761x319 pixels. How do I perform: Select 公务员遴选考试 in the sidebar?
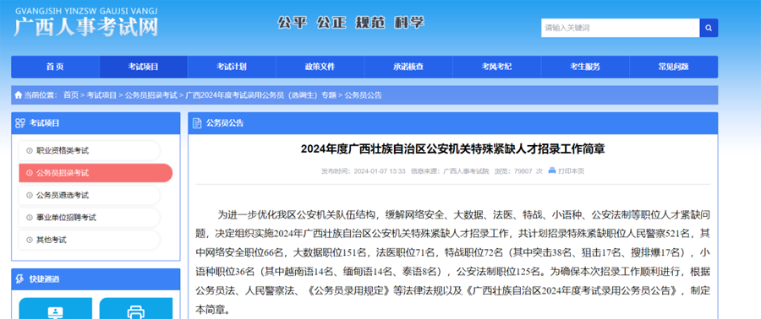click(x=90, y=196)
